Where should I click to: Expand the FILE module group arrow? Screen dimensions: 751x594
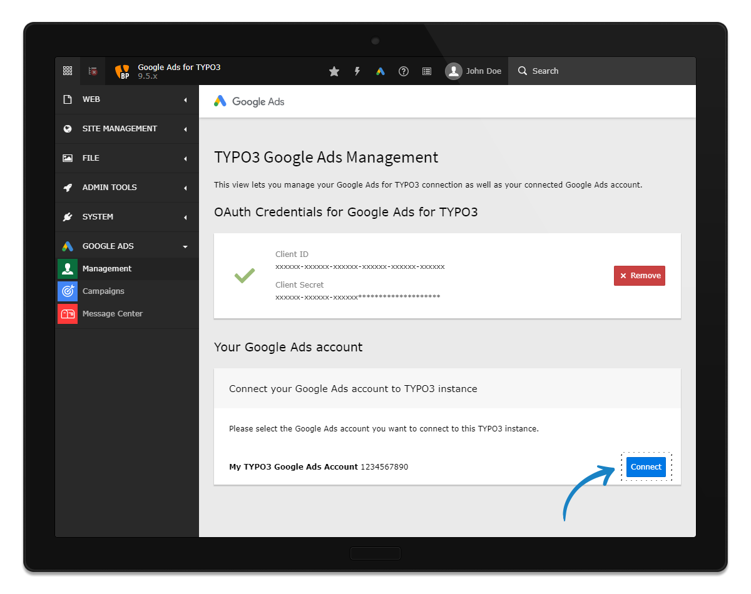(185, 159)
